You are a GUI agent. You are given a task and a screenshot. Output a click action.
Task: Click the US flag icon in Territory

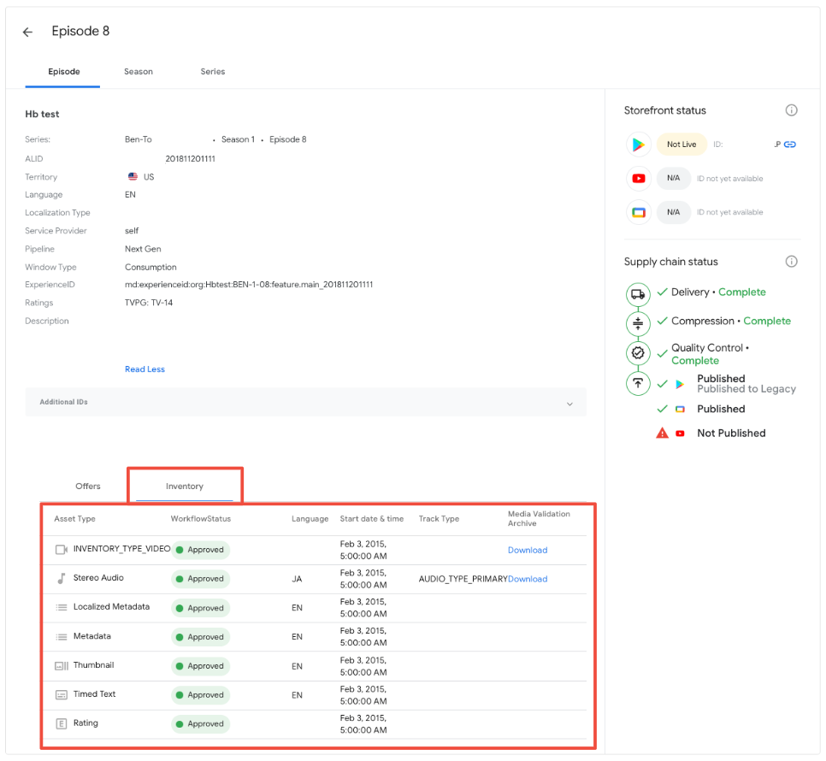click(133, 176)
